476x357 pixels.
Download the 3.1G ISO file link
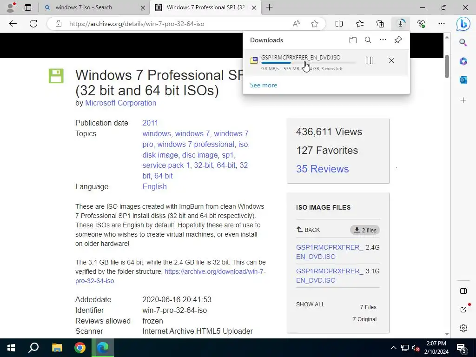point(330,276)
